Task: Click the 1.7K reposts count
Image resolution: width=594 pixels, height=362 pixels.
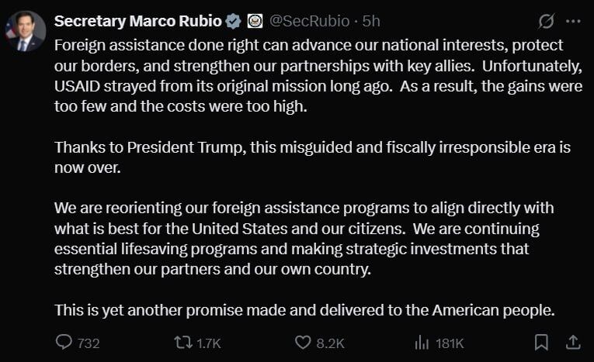Action: point(209,343)
